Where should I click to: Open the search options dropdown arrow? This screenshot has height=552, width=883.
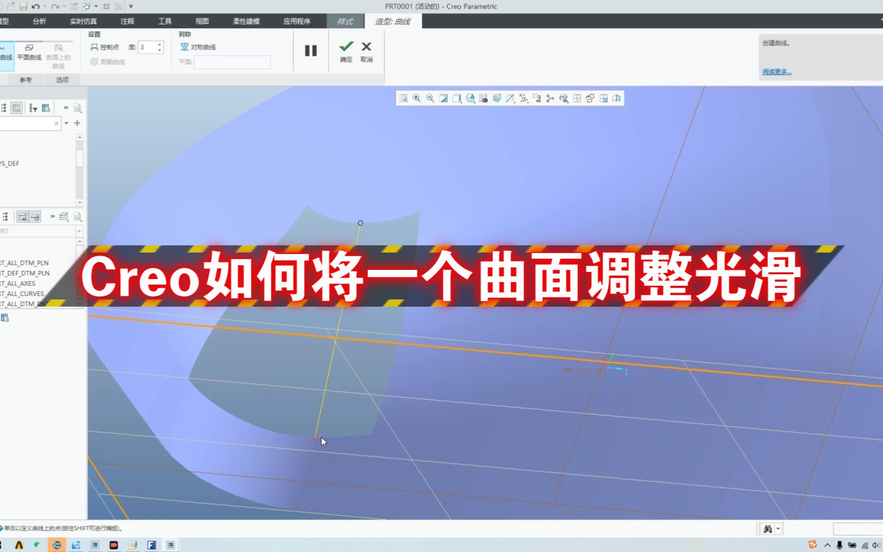click(x=66, y=123)
